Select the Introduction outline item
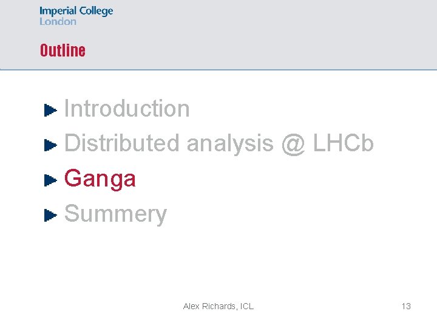The width and height of the screenshot is (437, 328). coord(127,108)
